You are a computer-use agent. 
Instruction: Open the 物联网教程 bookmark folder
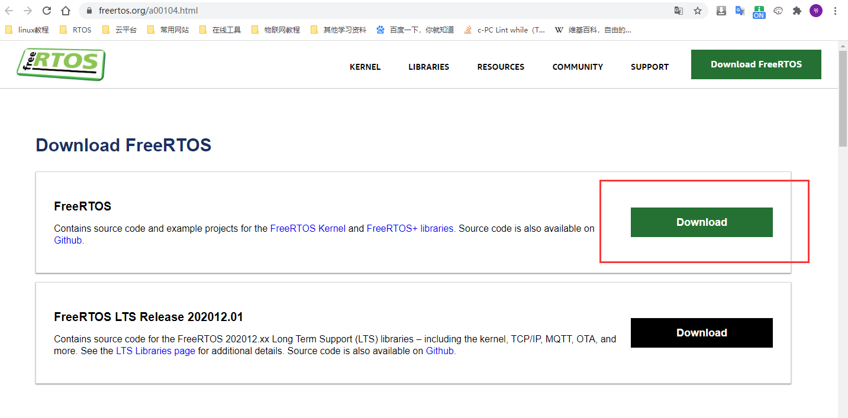(276, 30)
